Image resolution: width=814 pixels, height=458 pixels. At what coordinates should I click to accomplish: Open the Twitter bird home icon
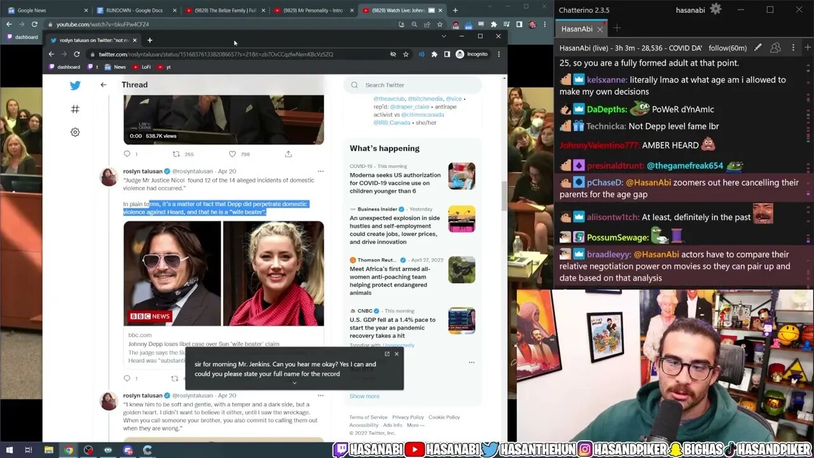[75, 86]
